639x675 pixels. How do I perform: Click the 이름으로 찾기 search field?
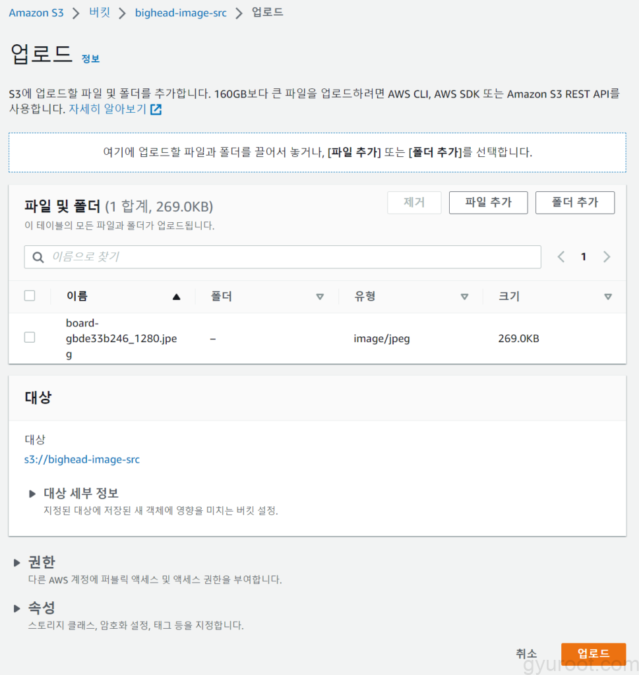point(290,257)
